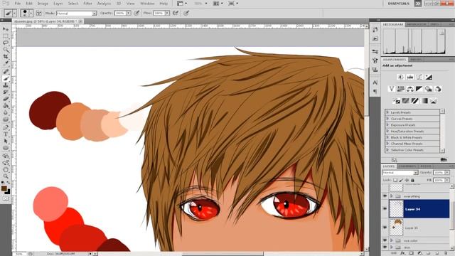
Task: Select the Eraser tool
Action: 6,99
